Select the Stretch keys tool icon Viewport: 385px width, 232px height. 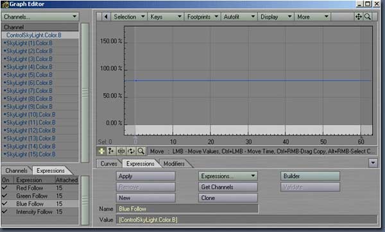point(121,151)
